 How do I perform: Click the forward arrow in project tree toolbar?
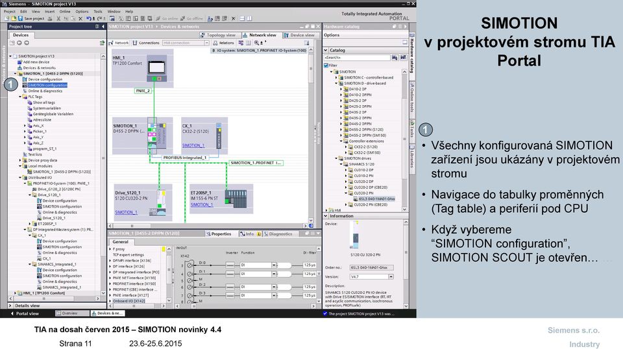point(27,43)
